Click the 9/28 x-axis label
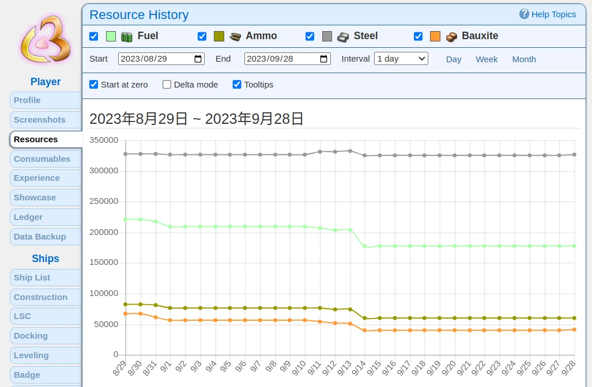The image size is (592, 387). 568,368
